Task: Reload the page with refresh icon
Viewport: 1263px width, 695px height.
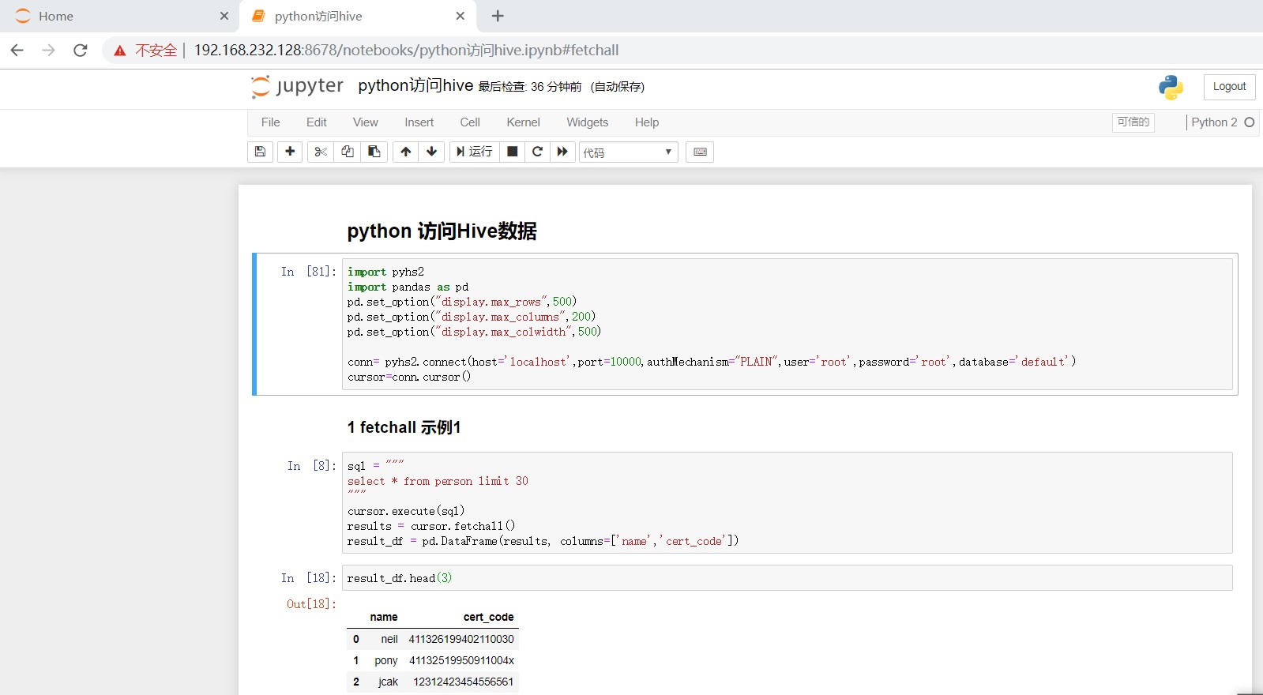Action: tap(81, 51)
